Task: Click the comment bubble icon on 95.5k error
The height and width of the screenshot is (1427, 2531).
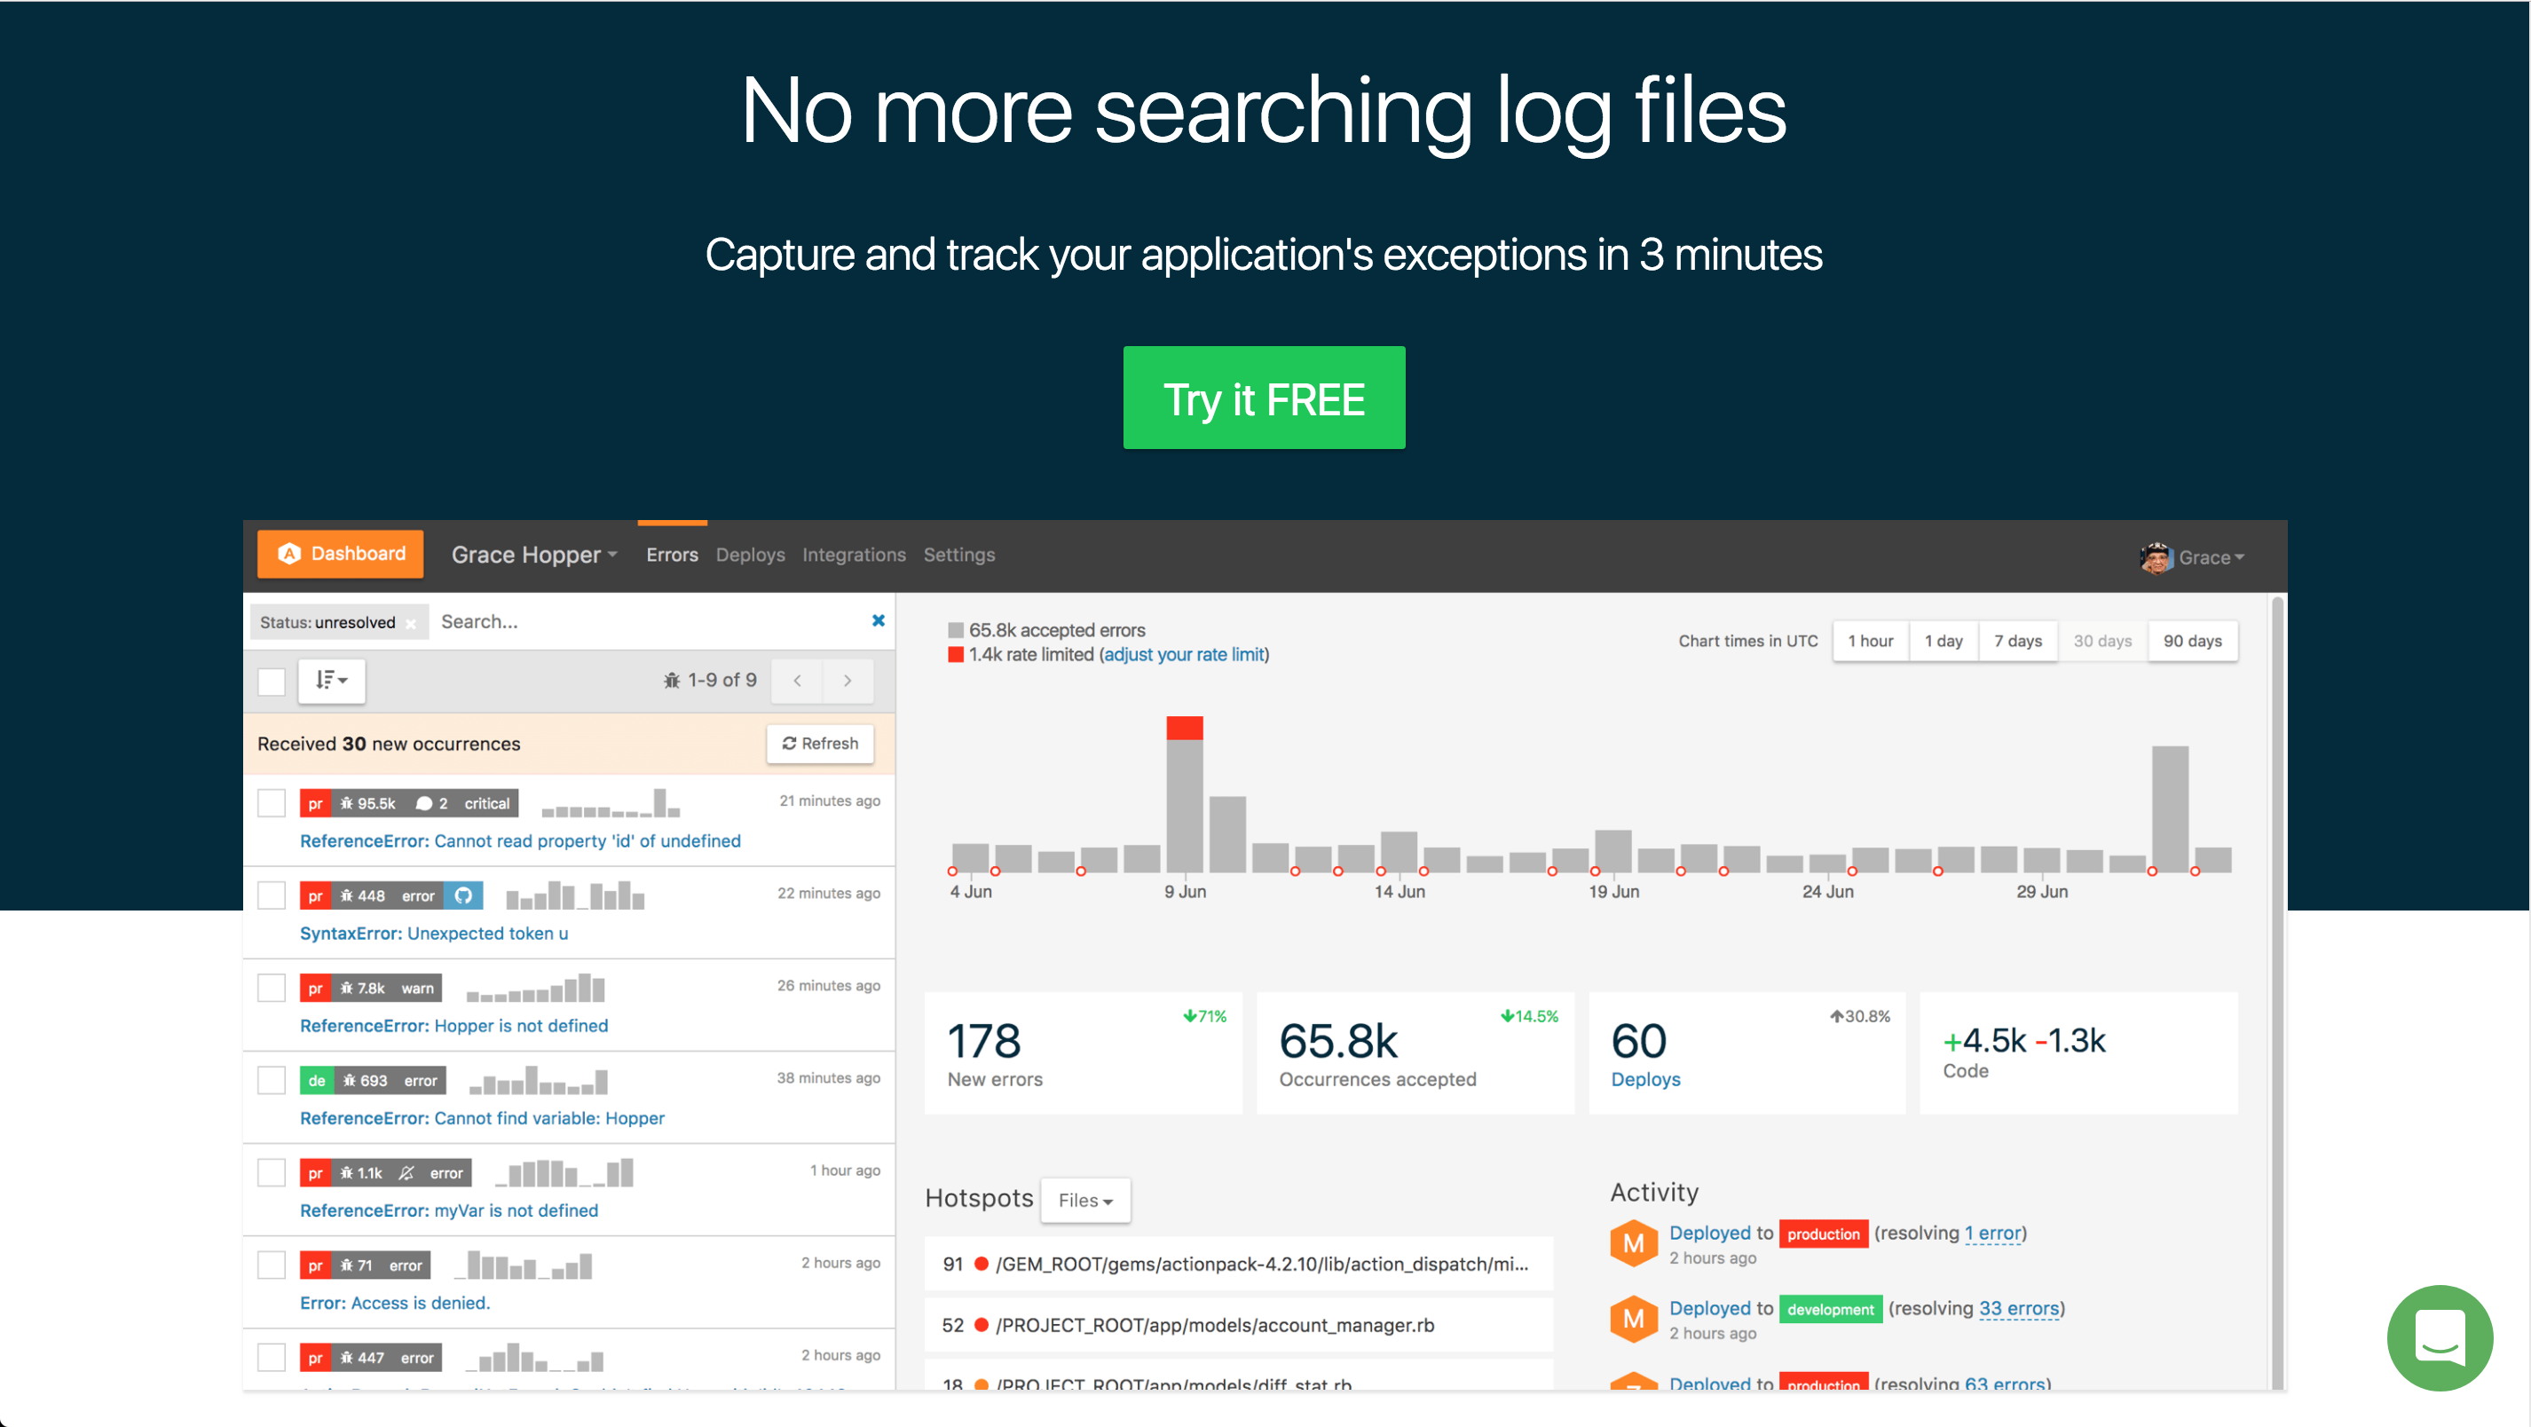Action: pos(423,803)
